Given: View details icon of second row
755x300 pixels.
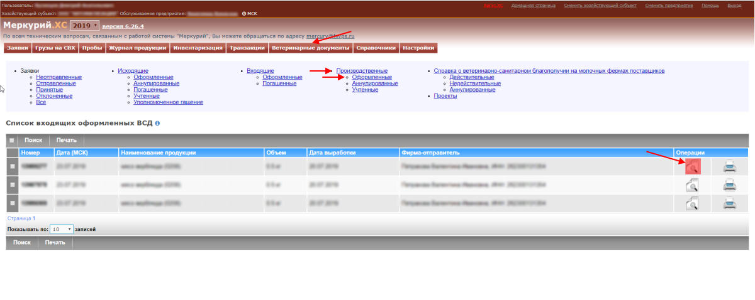Looking at the screenshot, I should point(692,185).
